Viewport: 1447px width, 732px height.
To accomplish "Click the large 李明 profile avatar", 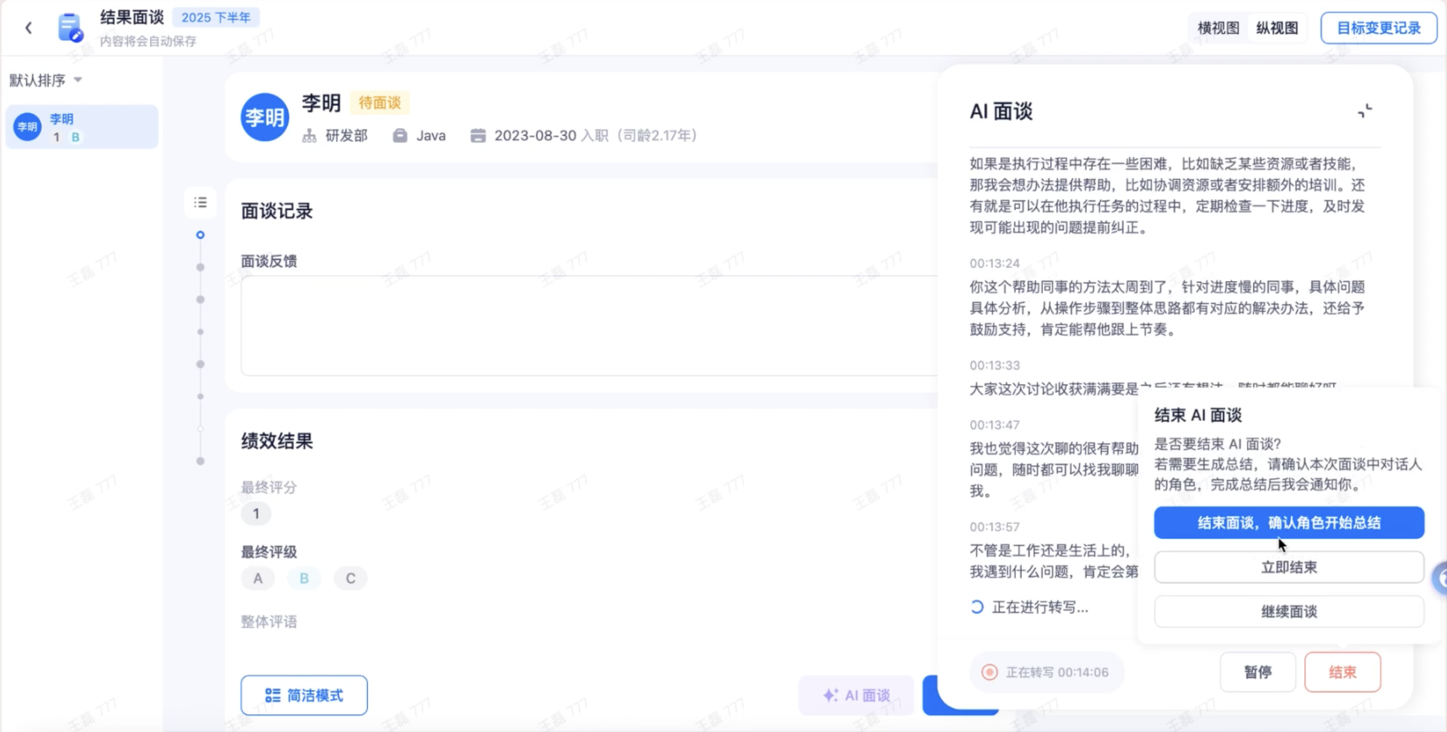I will click(x=265, y=117).
